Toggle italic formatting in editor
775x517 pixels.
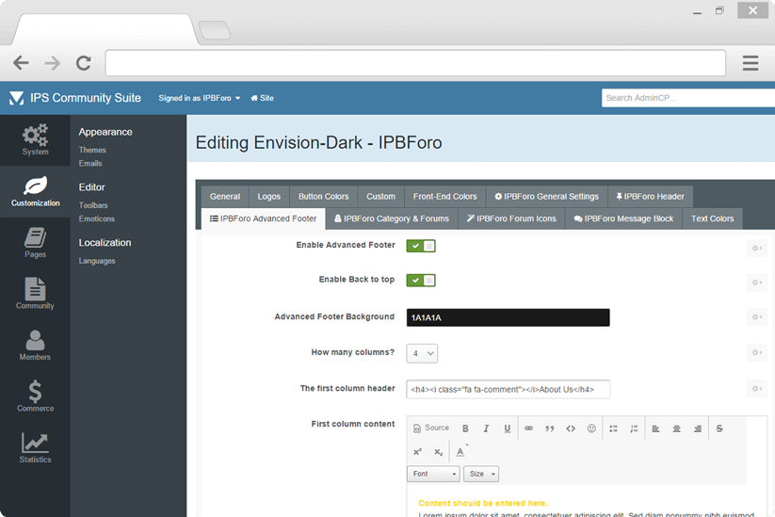point(486,428)
